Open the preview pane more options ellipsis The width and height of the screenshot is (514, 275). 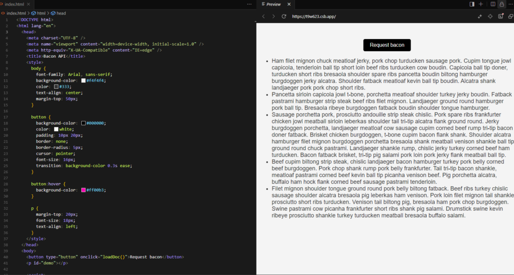click(x=510, y=4)
